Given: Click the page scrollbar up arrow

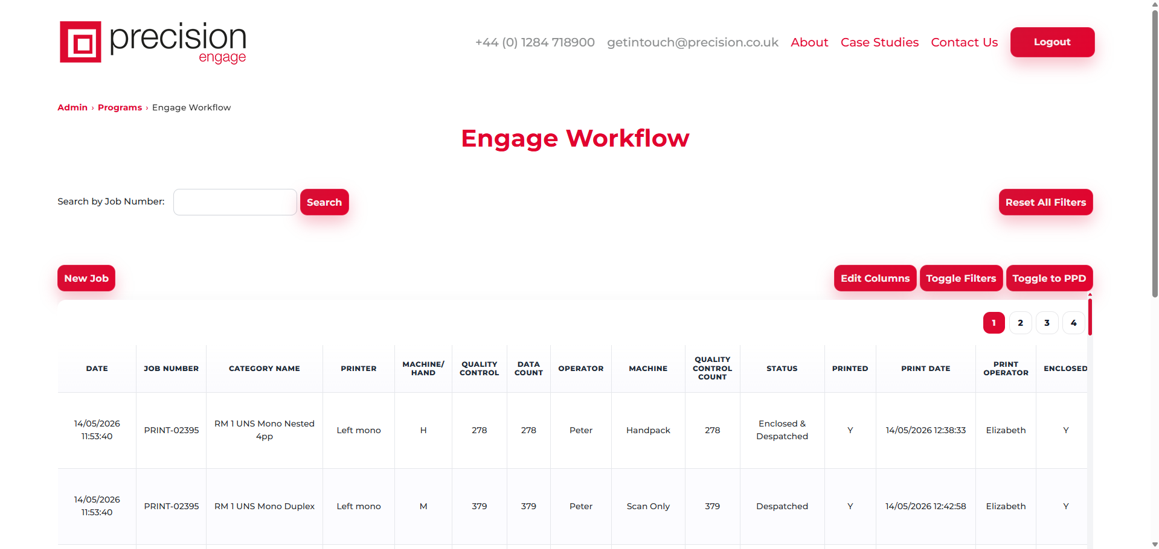Looking at the screenshot, I should [1155, 4].
